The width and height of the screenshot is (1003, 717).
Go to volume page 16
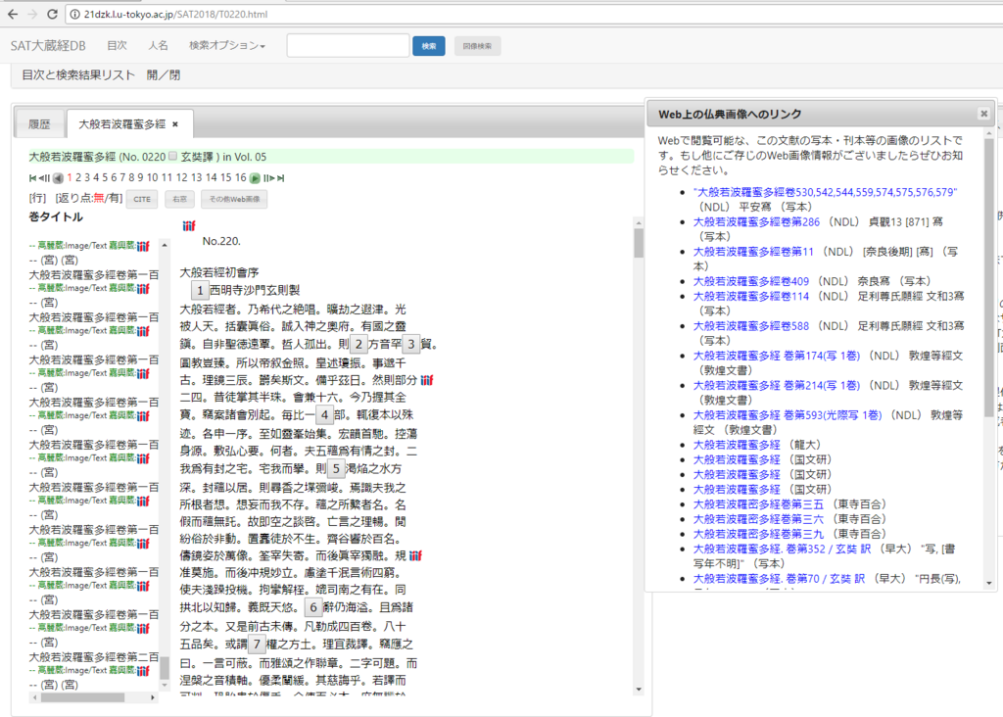[241, 177]
